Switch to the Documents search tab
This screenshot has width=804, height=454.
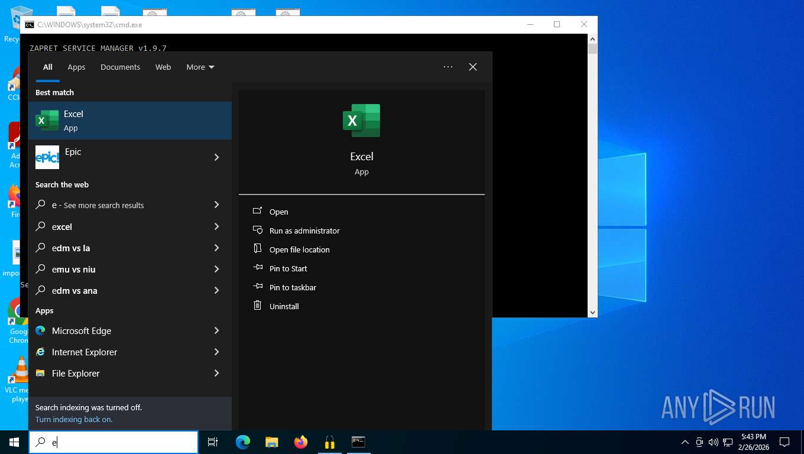tap(120, 67)
